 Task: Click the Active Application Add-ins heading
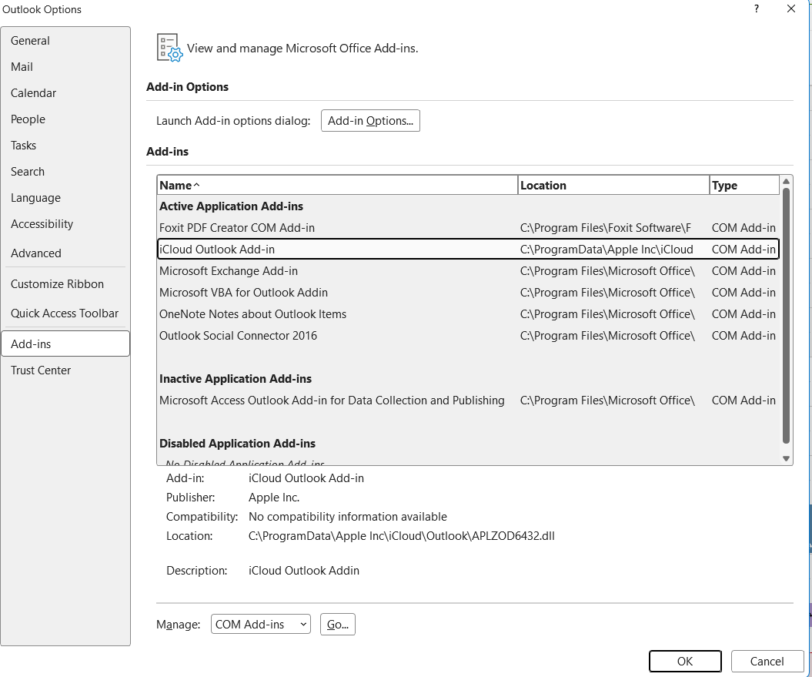point(231,206)
